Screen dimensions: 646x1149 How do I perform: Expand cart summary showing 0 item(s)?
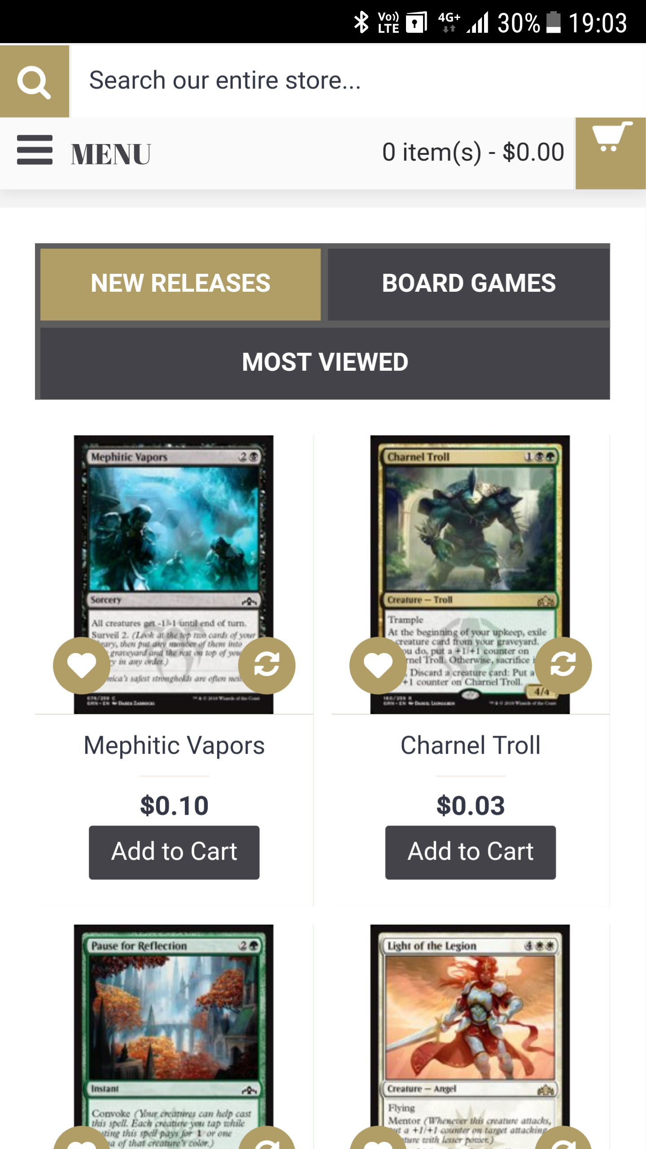tap(473, 152)
